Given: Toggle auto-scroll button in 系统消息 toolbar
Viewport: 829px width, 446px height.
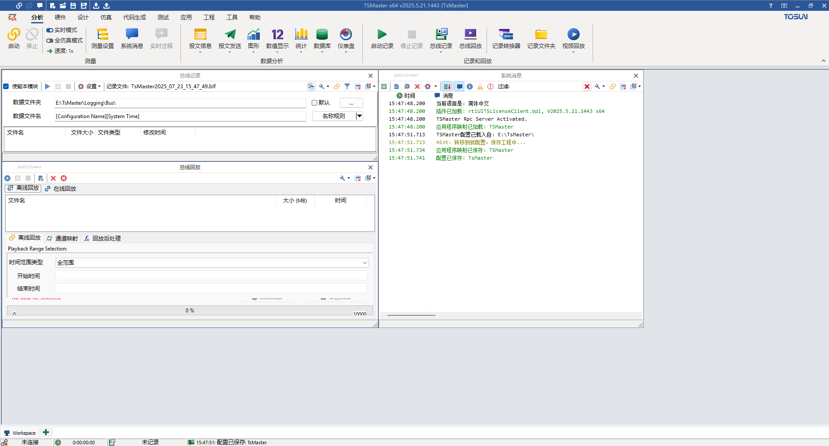Looking at the screenshot, I should coord(447,87).
